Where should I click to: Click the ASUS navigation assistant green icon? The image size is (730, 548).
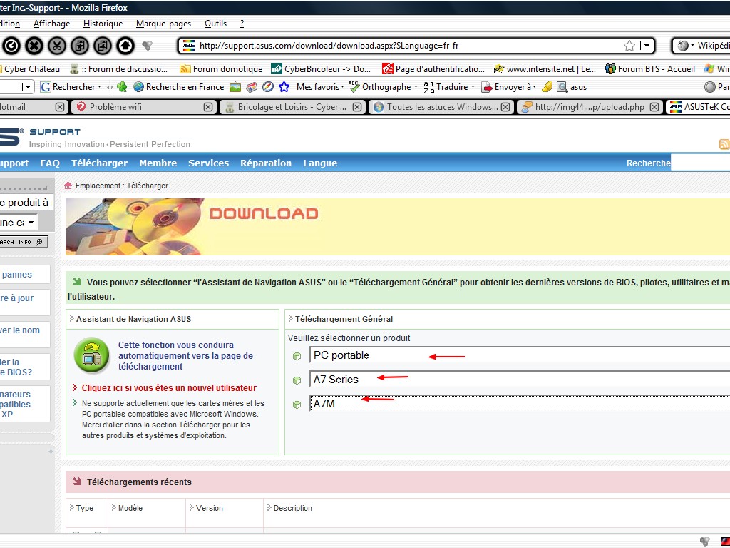pyautogui.click(x=92, y=355)
